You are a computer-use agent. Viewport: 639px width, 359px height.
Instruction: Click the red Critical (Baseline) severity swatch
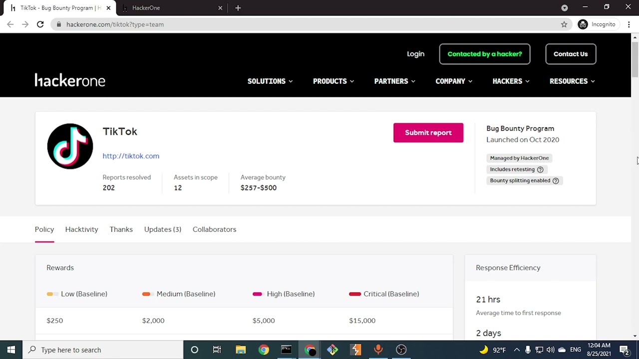[x=355, y=294]
